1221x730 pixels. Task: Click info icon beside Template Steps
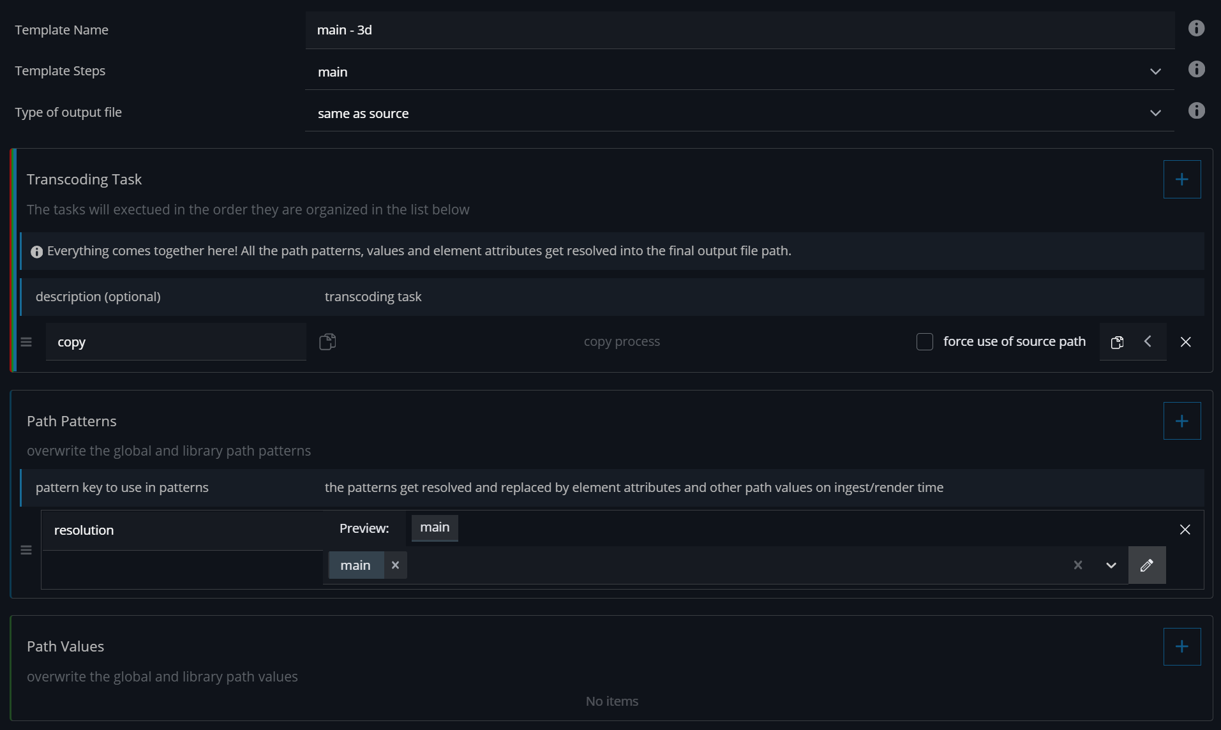[1196, 70]
